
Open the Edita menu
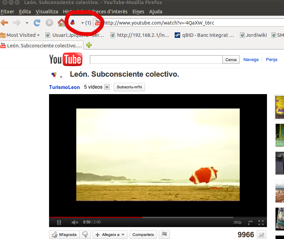click(25, 12)
